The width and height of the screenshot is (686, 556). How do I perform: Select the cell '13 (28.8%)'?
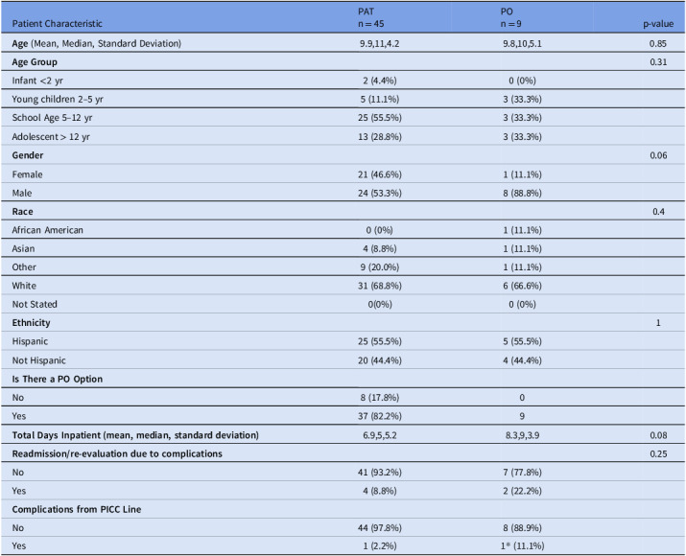pyautogui.click(x=379, y=137)
